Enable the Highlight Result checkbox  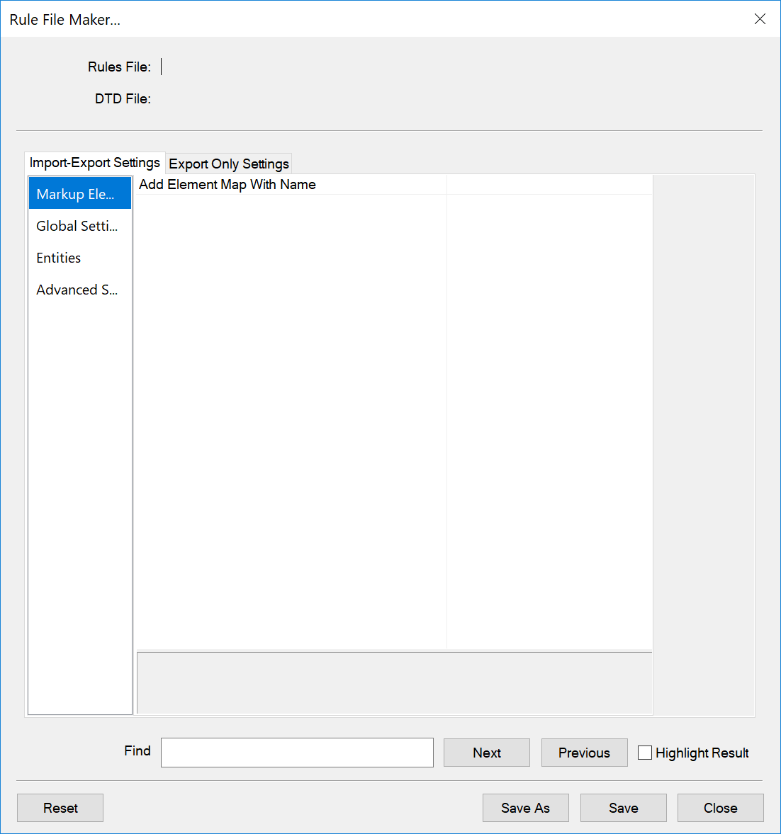644,753
